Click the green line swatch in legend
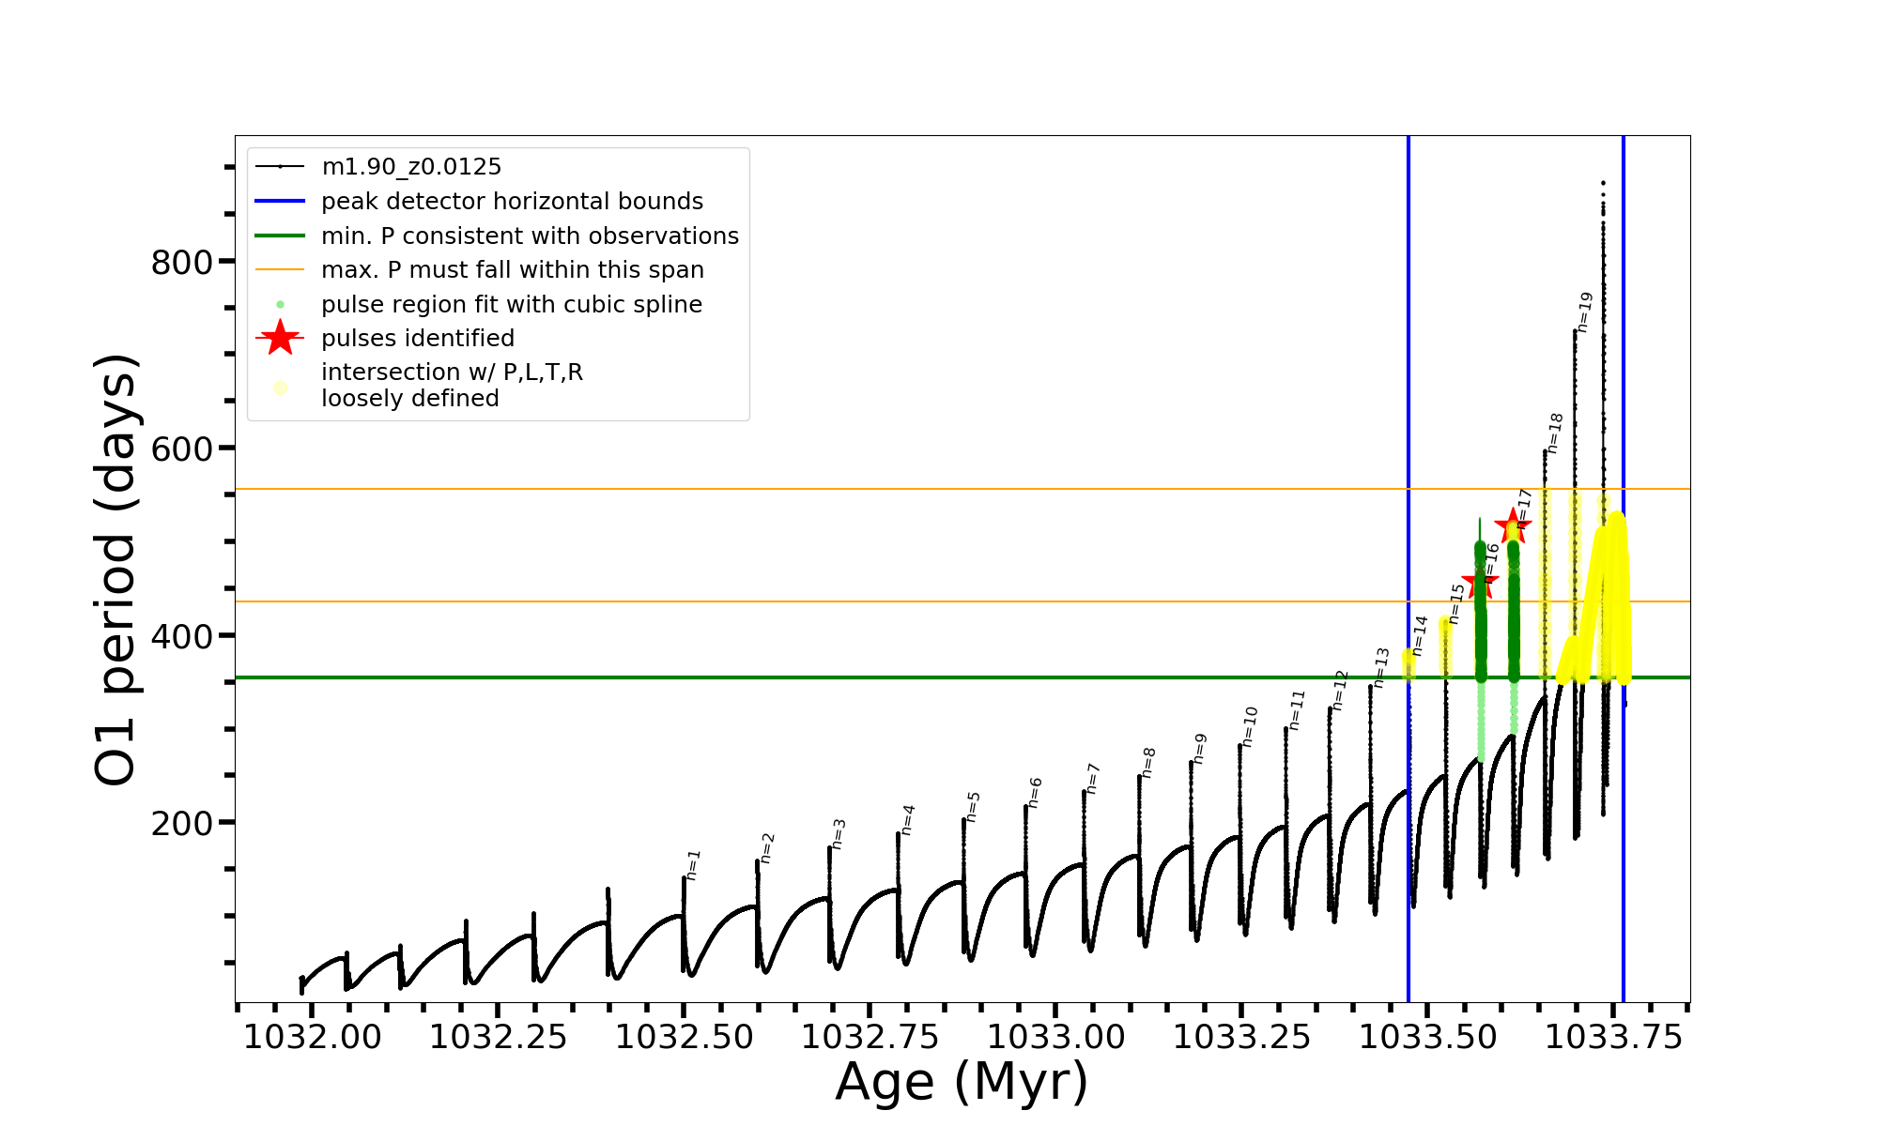Screen dimensions: 1878x1126 280,236
